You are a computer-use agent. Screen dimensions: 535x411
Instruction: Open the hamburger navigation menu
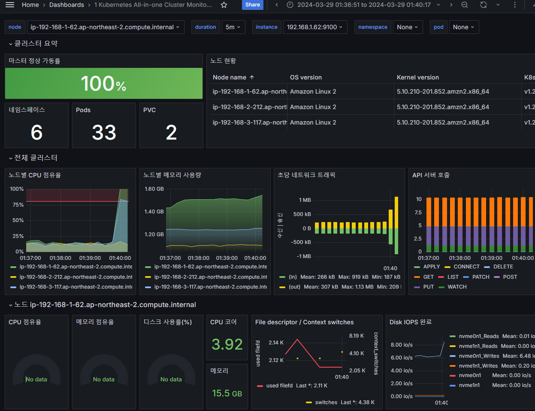pos(9,5)
